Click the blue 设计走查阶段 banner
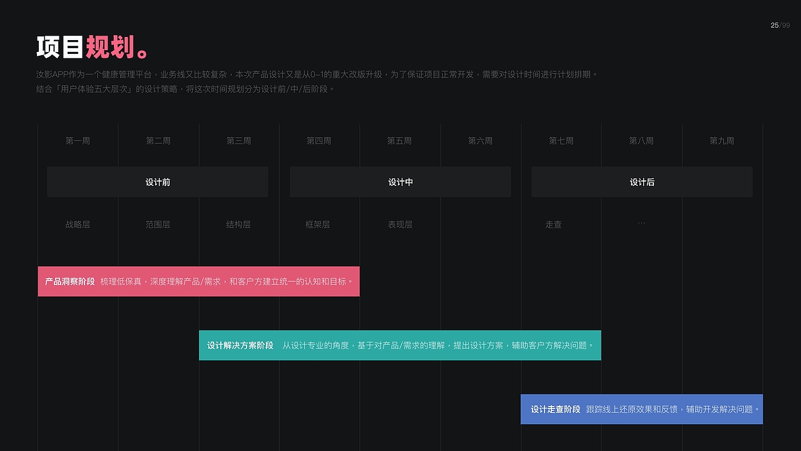 point(641,408)
